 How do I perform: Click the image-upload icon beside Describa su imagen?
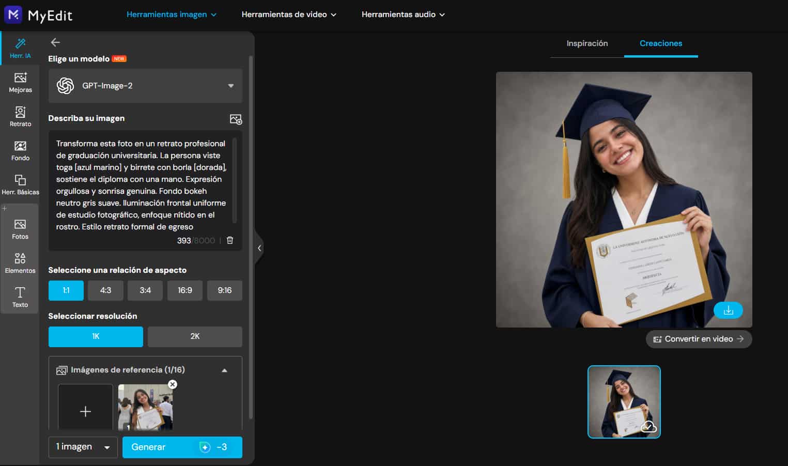click(x=236, y=119)
